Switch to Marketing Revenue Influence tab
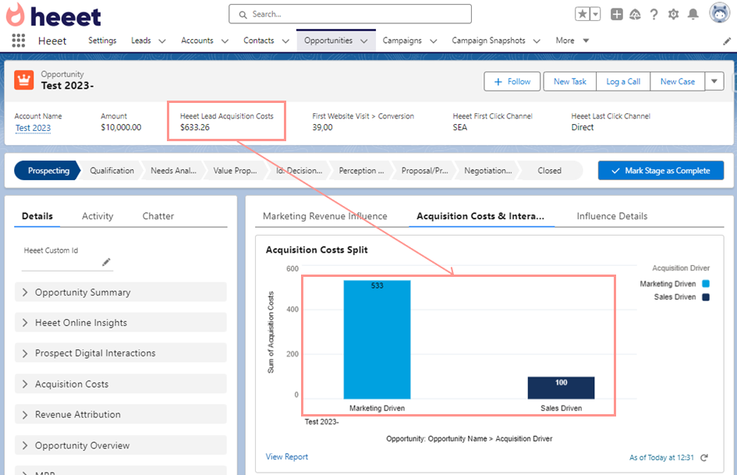Viewport: 737px width, 475px height. point(324,216)
